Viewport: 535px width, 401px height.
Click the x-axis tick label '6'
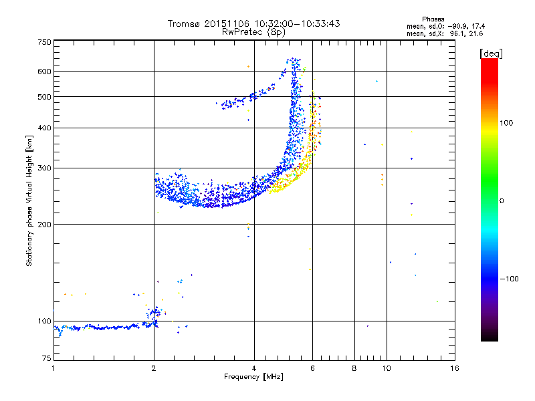click(312, 368)
